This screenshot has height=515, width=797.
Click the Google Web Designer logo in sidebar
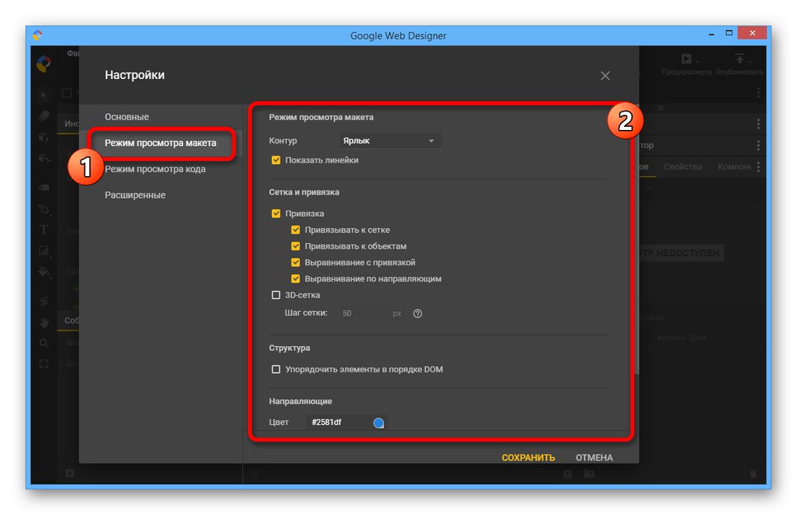[x=44, y=64]
